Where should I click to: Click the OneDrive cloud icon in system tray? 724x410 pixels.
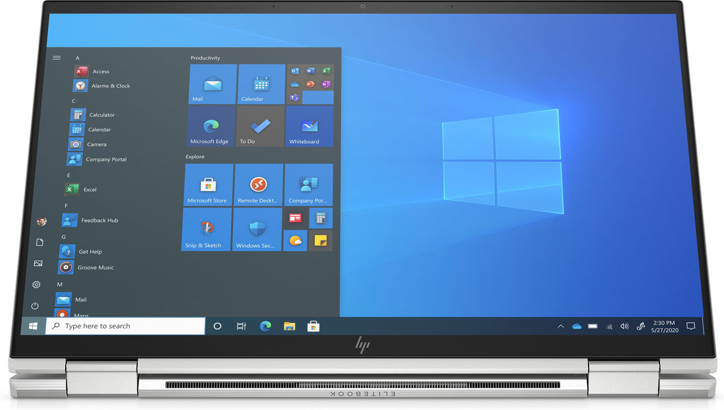(576, 326)
